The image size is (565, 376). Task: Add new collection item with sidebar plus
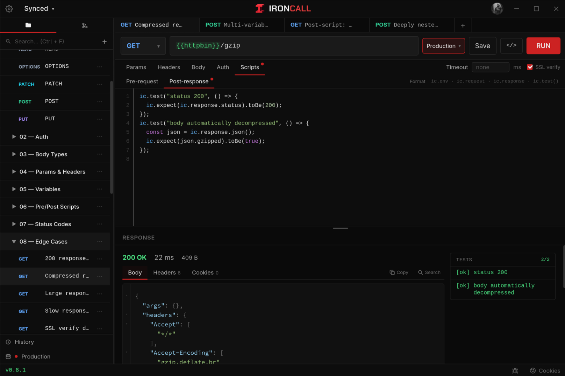104,41
